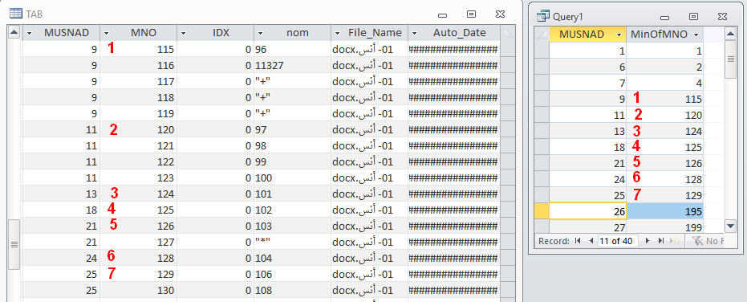The height and width of the screenshot is (302, 747).
Task: Open File_Name column dropdown arrow in TAB
Action: click(x=337, y=34)
